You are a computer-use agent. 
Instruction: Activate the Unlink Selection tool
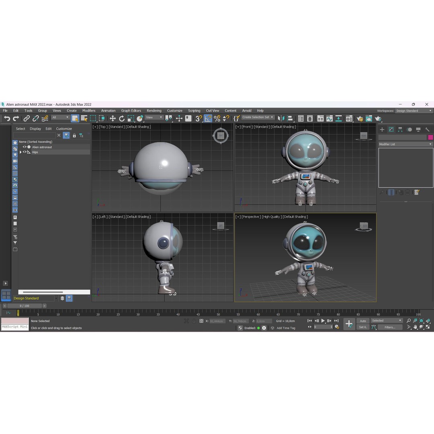coord(35,119)
